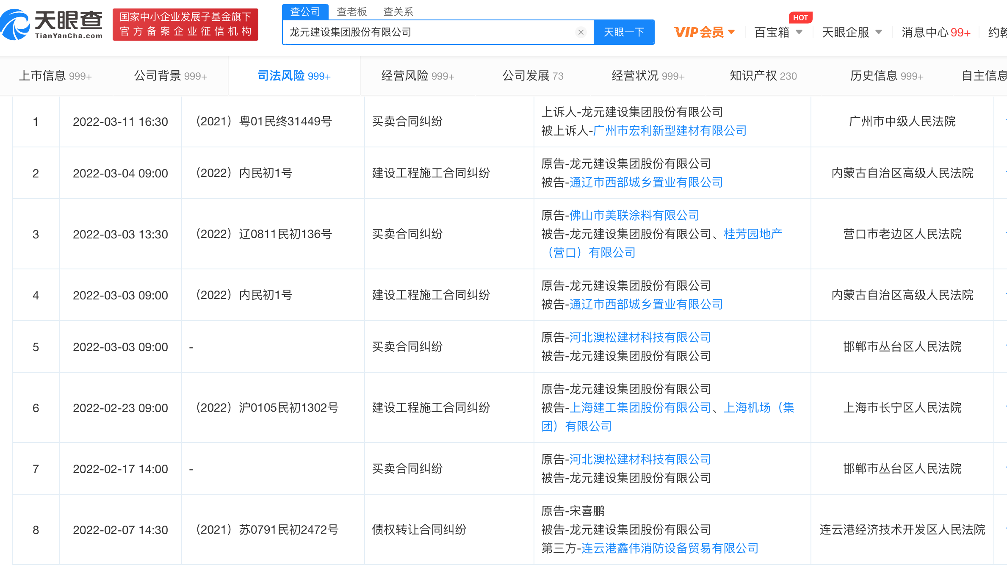Open the 连云港鑫伟消防设备贸易有限公司 link
1007x565 pixels.
669,548
